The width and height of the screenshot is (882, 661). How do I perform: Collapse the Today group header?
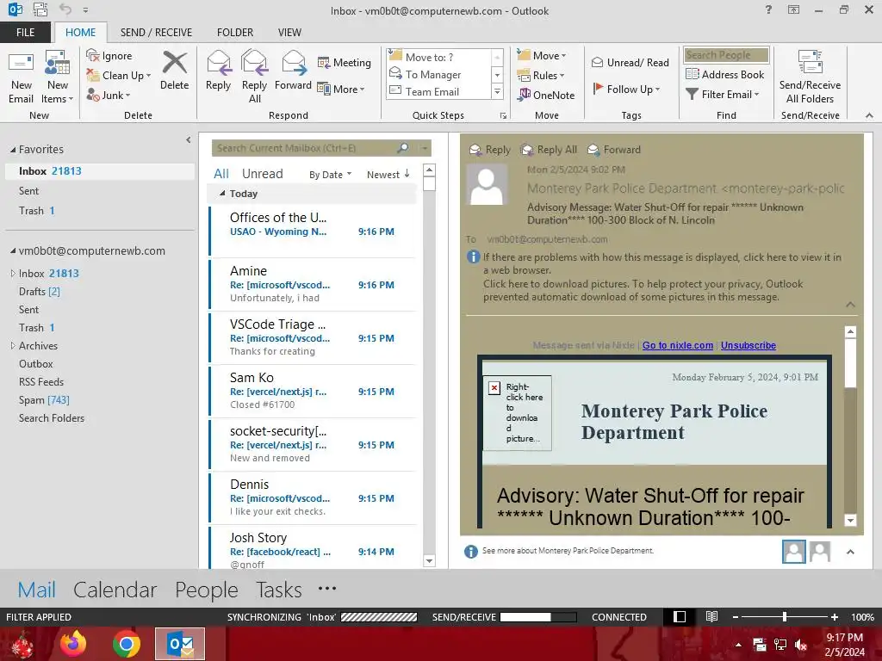point(222,194)
